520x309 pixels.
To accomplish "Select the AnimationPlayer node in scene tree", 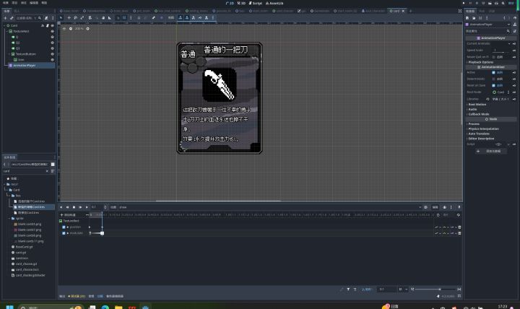I will (25, 65).
